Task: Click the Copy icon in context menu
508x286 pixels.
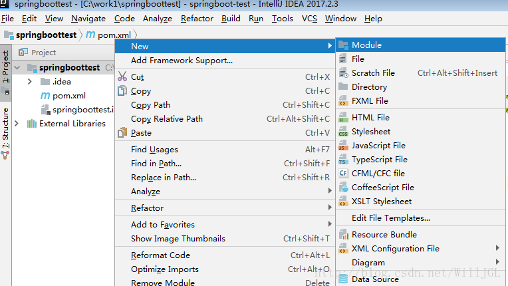Action: coord(122,91)
